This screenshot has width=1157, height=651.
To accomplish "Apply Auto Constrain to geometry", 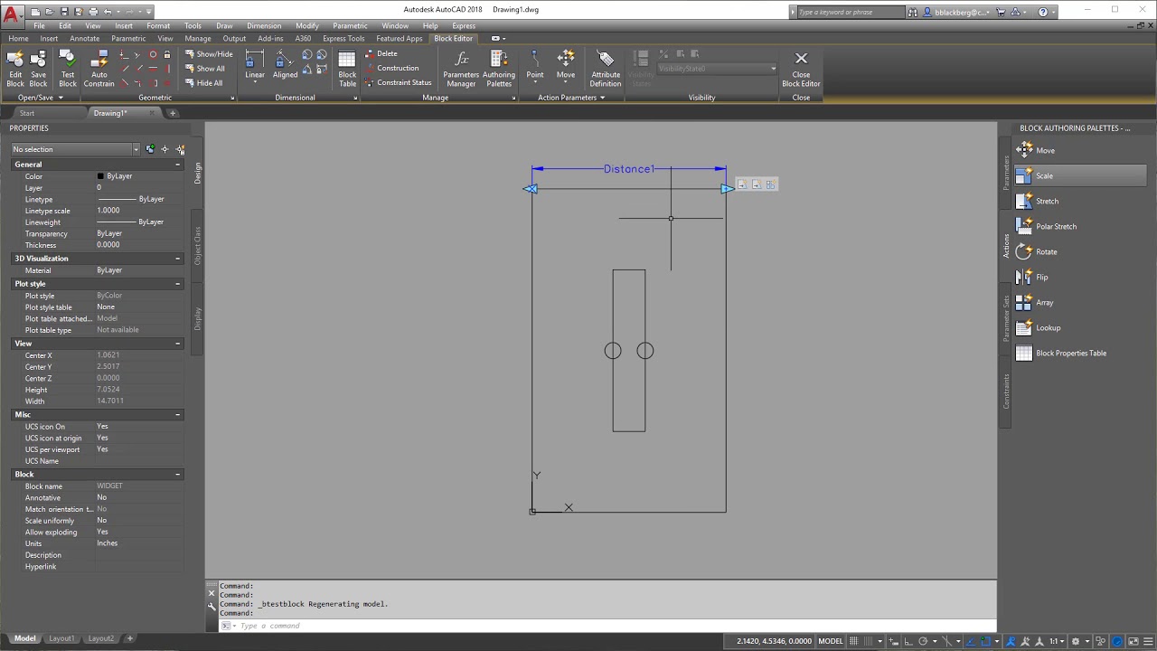I will pyautogui.click(x=99, y=68).
